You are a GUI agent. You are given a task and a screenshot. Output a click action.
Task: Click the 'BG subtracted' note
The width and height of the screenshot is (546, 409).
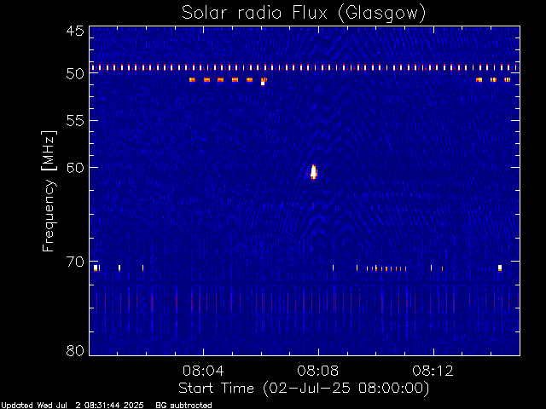click(x=183, y=406)
